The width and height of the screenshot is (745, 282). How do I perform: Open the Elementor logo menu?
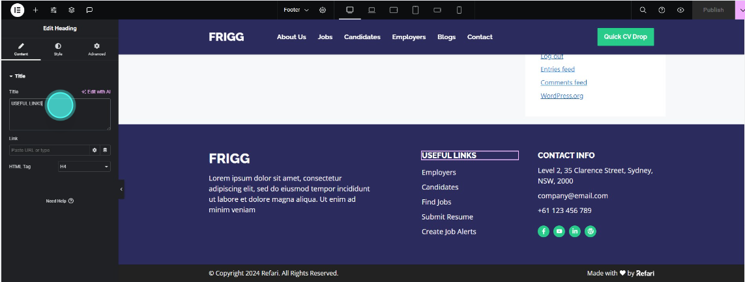[x=17, y=10]
